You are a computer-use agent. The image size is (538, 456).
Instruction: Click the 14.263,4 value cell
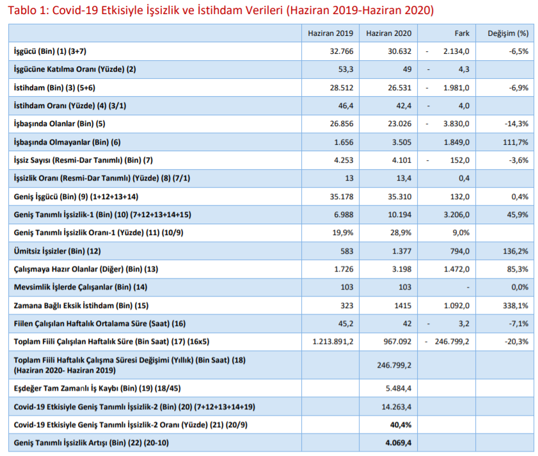(x=398, y=407)
